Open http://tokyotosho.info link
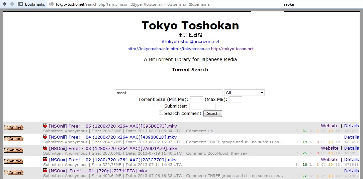The image size is (363, 179). point(149,49)
